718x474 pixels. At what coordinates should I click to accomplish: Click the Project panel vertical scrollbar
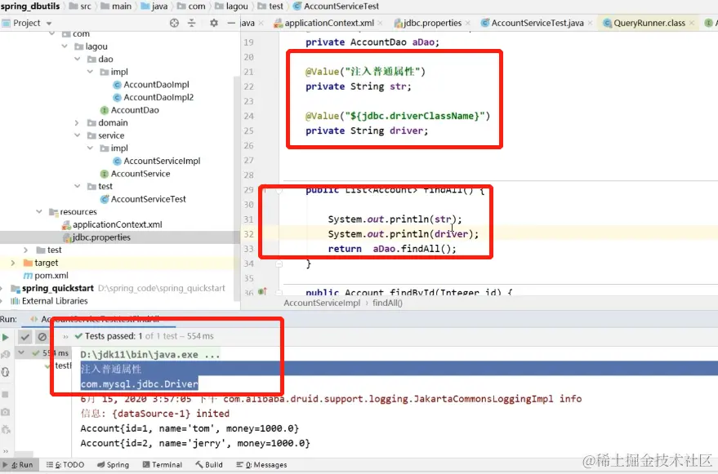click(237, 188)
